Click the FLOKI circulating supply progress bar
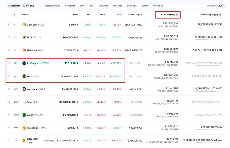Image resolution: width=230 pixels, height=148 pixels. pyautogui.click(x=209, y=40)
